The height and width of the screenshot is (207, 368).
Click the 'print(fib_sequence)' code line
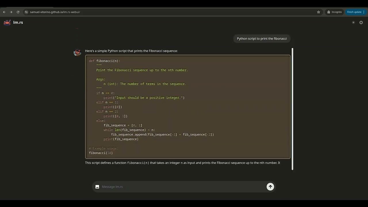[121, 139]
